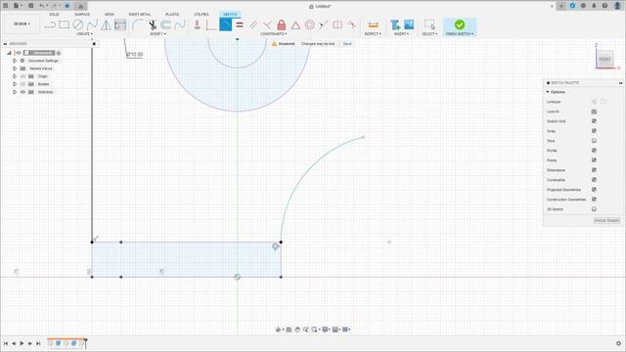The image size is (626, 352).
Task: Select the Fillet tool in Modify
Action: (138, 24)
